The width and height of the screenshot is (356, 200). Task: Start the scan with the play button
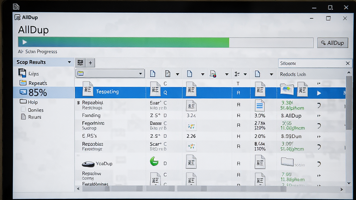click(25, 42)
